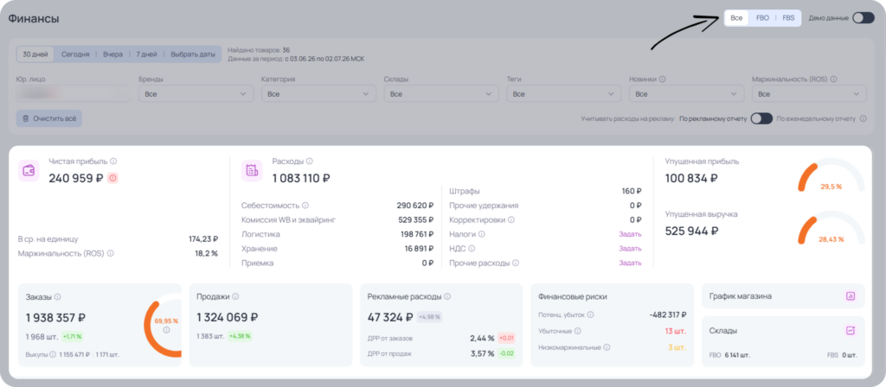Select the Выбрать даты period option
886x387 pixels.
point(193,54)
